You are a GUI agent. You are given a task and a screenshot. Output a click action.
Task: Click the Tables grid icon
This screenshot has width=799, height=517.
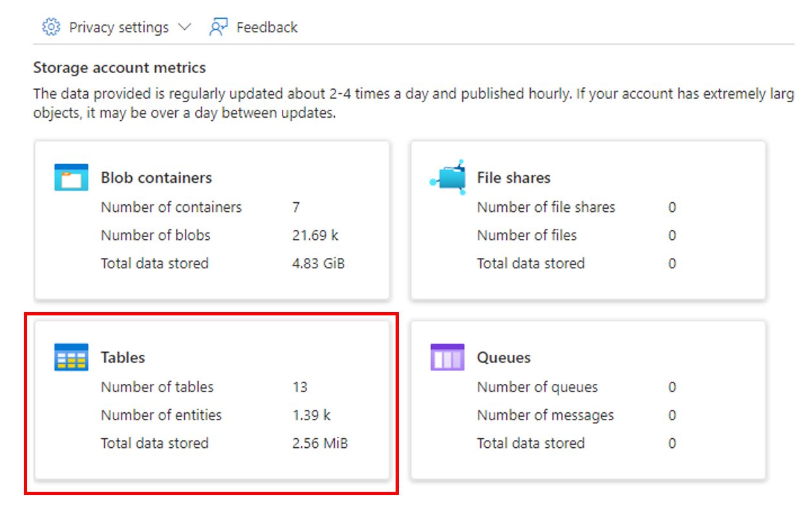(x=71, y=357)
